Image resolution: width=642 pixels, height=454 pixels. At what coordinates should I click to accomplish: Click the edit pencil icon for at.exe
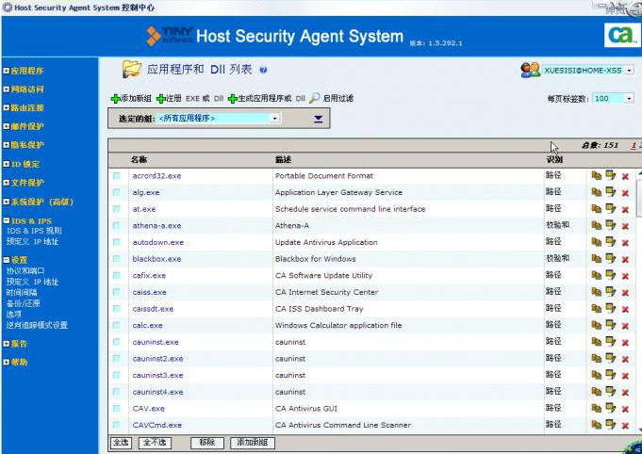tap(611, 208)
